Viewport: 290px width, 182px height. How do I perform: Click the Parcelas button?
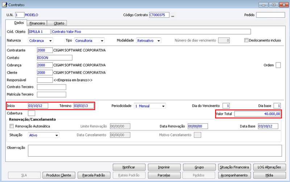pos(164,175)
